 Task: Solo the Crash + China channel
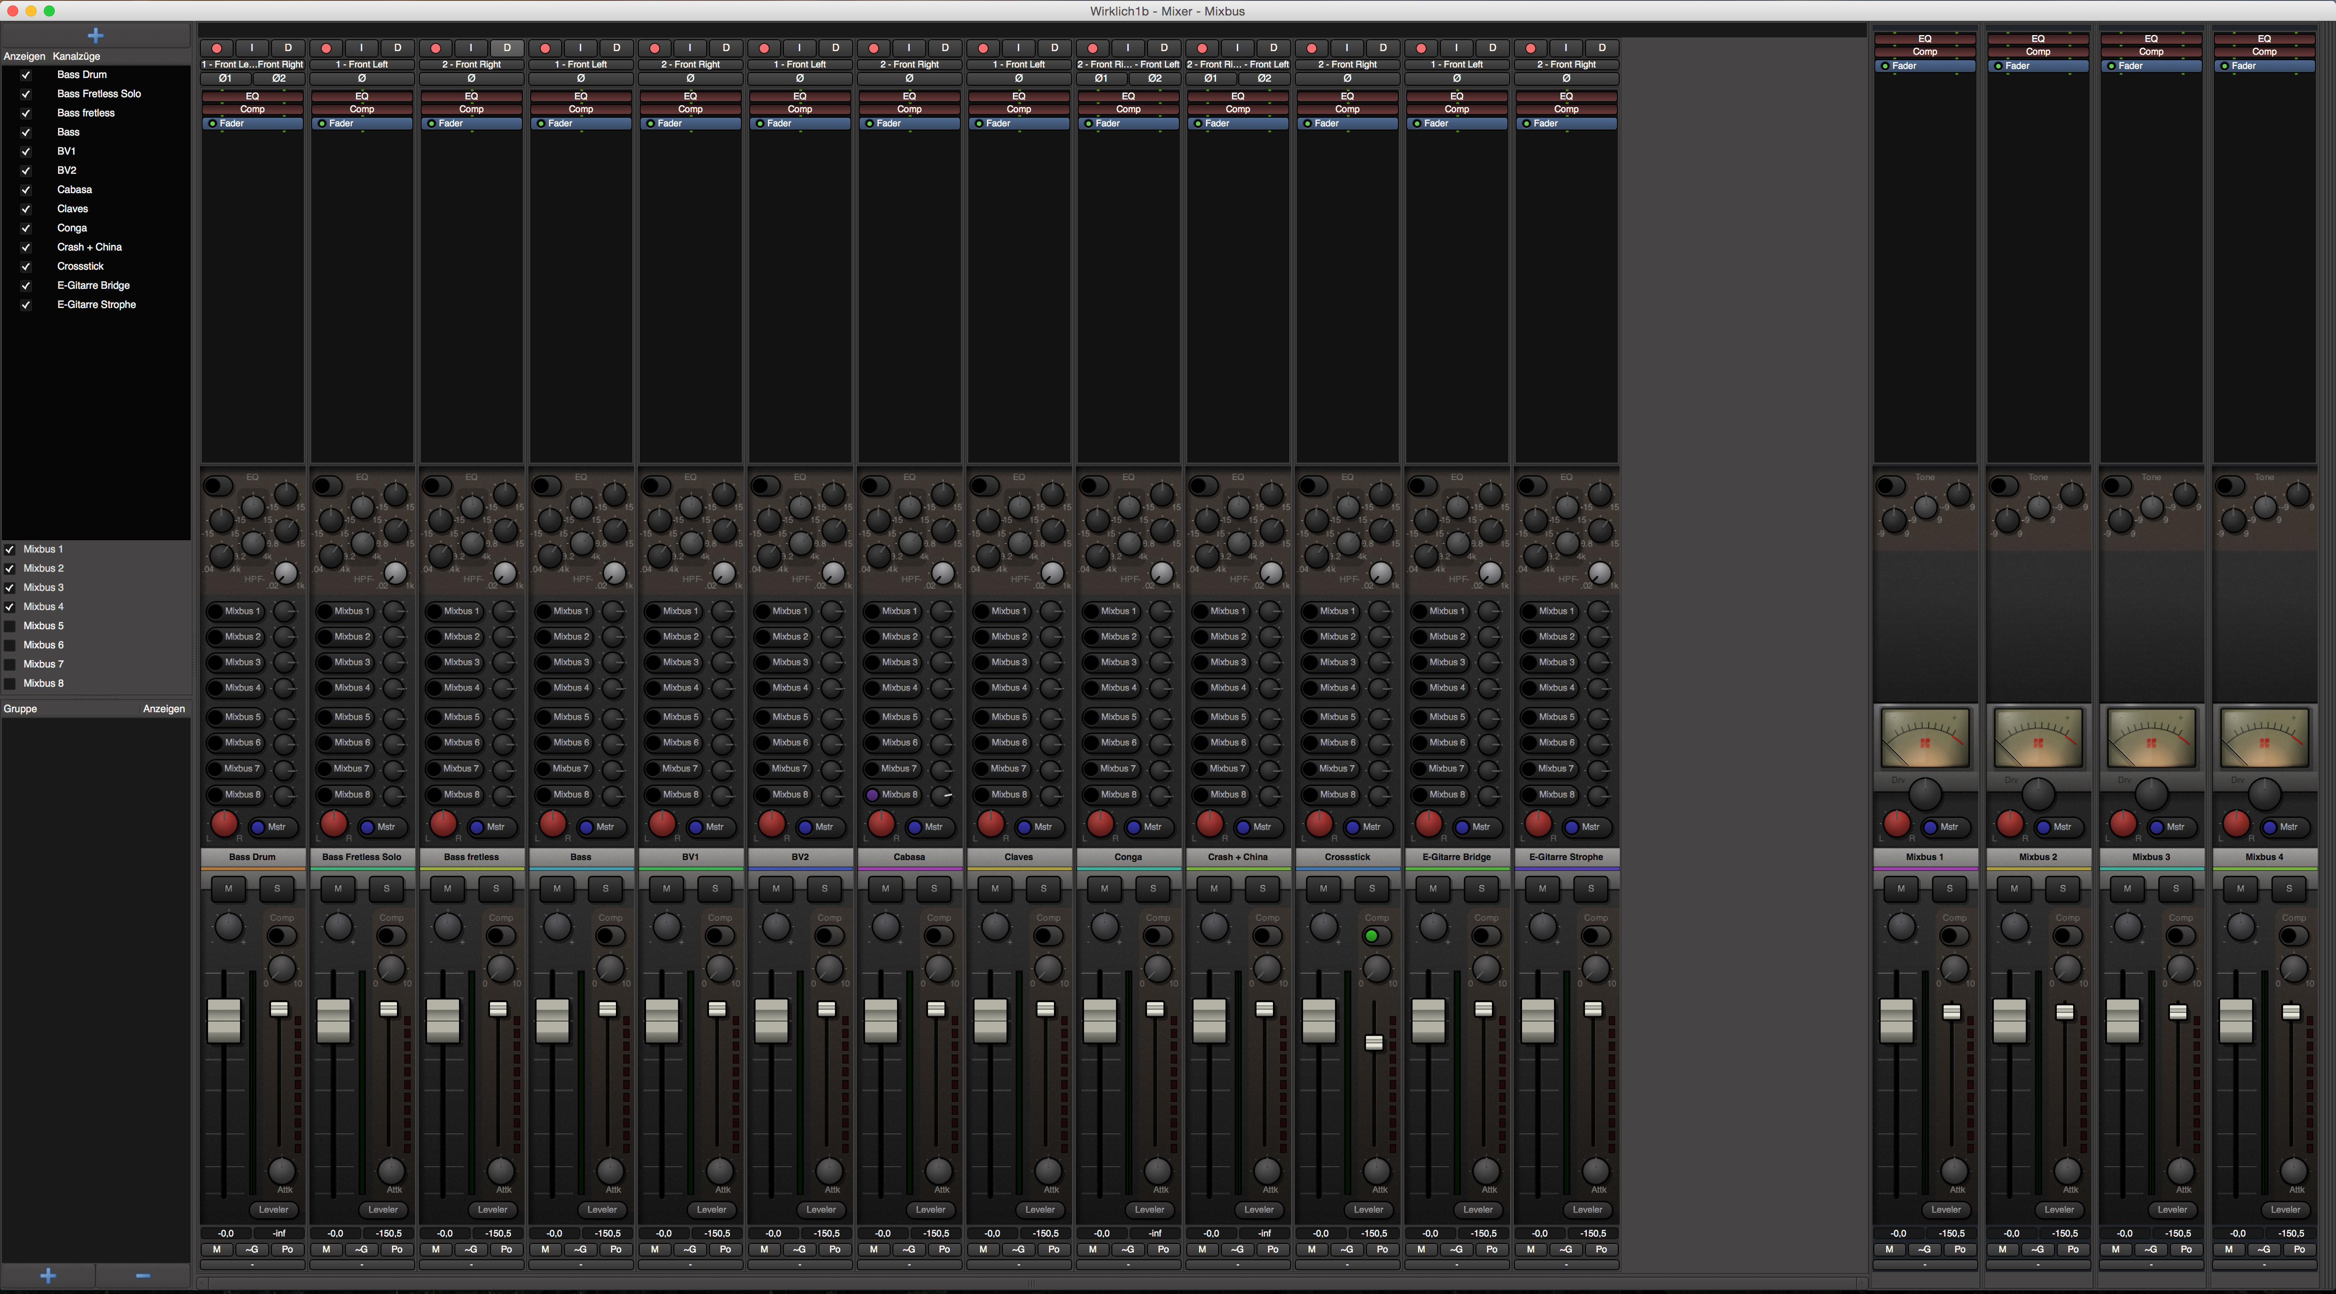[1262, 889]
